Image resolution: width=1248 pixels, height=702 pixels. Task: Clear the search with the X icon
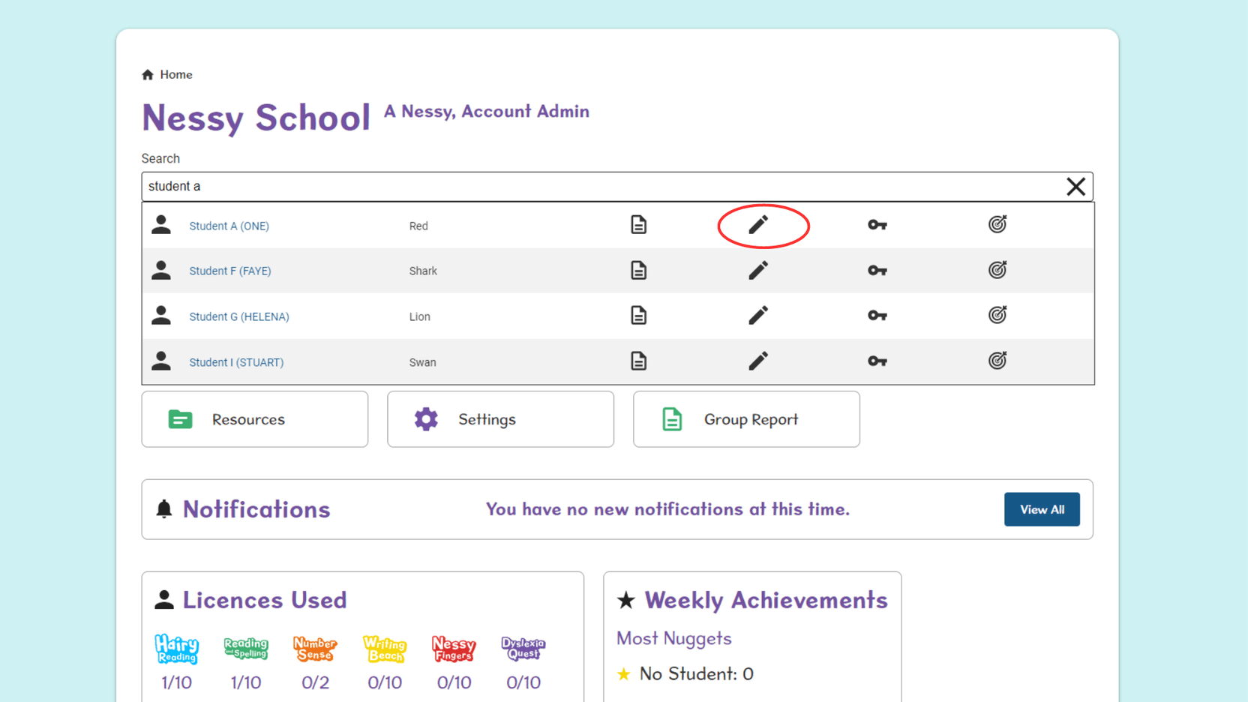[1076, 186]
